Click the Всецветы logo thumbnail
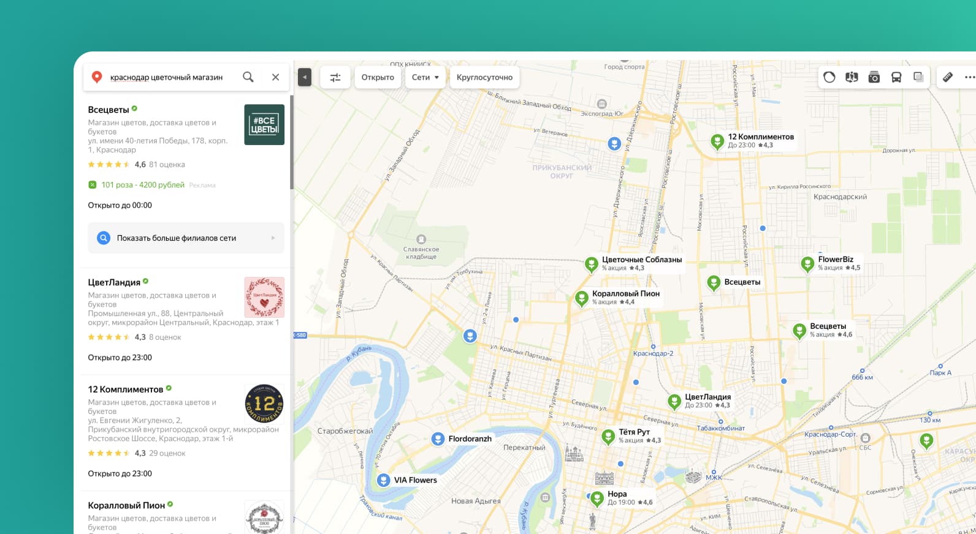The height and width of the screenshot is (534, 976). [x=264, y=124]
